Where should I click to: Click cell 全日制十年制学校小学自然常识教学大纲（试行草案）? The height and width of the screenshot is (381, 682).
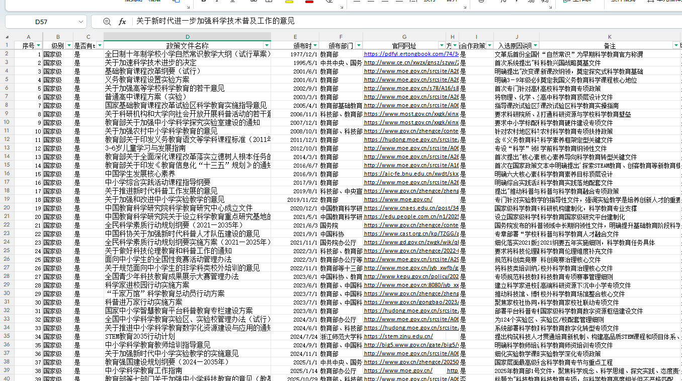click(187, 54)
